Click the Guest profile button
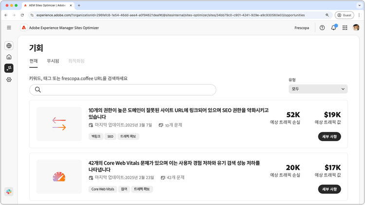This screenshot has height=205, width=365. [x=344, y=15]
